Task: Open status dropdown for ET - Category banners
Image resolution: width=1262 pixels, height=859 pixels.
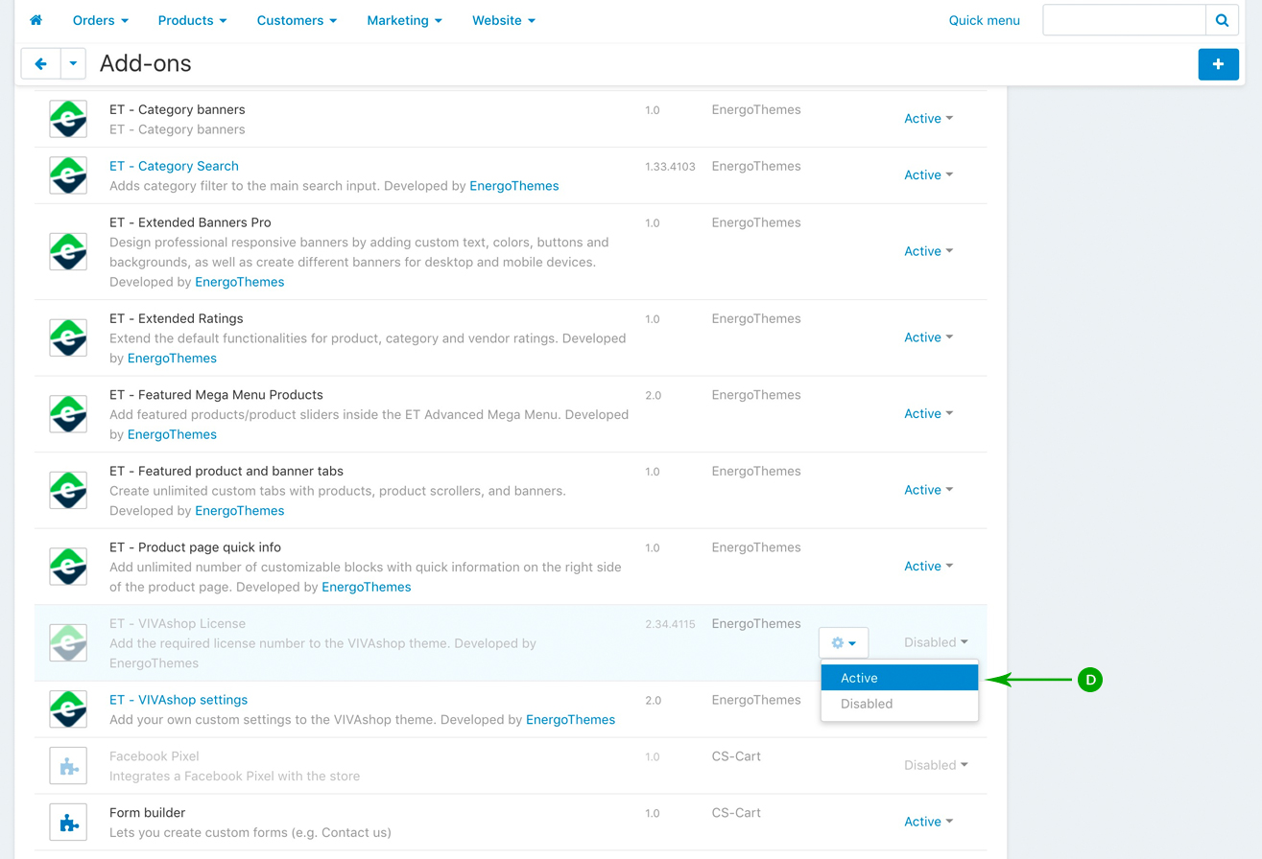Action: [x=928, y=119]
